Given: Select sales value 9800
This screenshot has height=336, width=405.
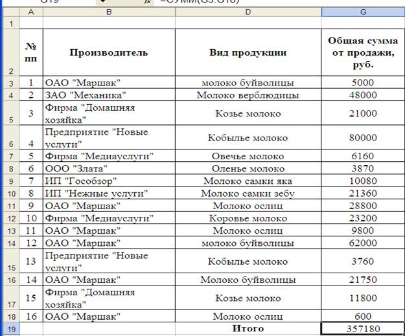Looking at the screenshot, I should (x=363, y=230).
